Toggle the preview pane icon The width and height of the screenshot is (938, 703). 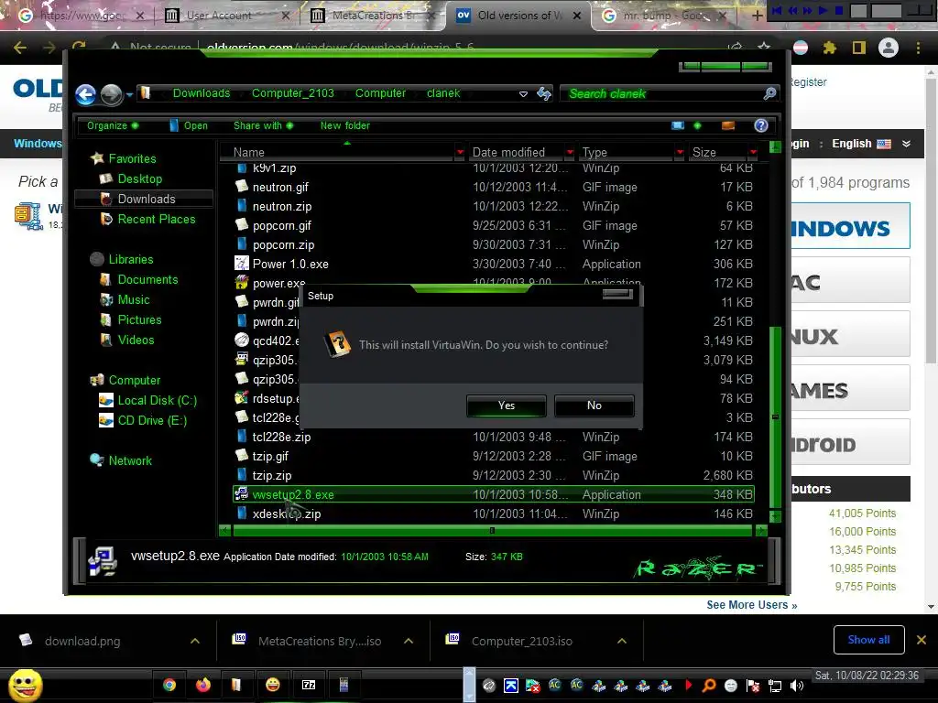pyautogui.click(x=728, y=125)
